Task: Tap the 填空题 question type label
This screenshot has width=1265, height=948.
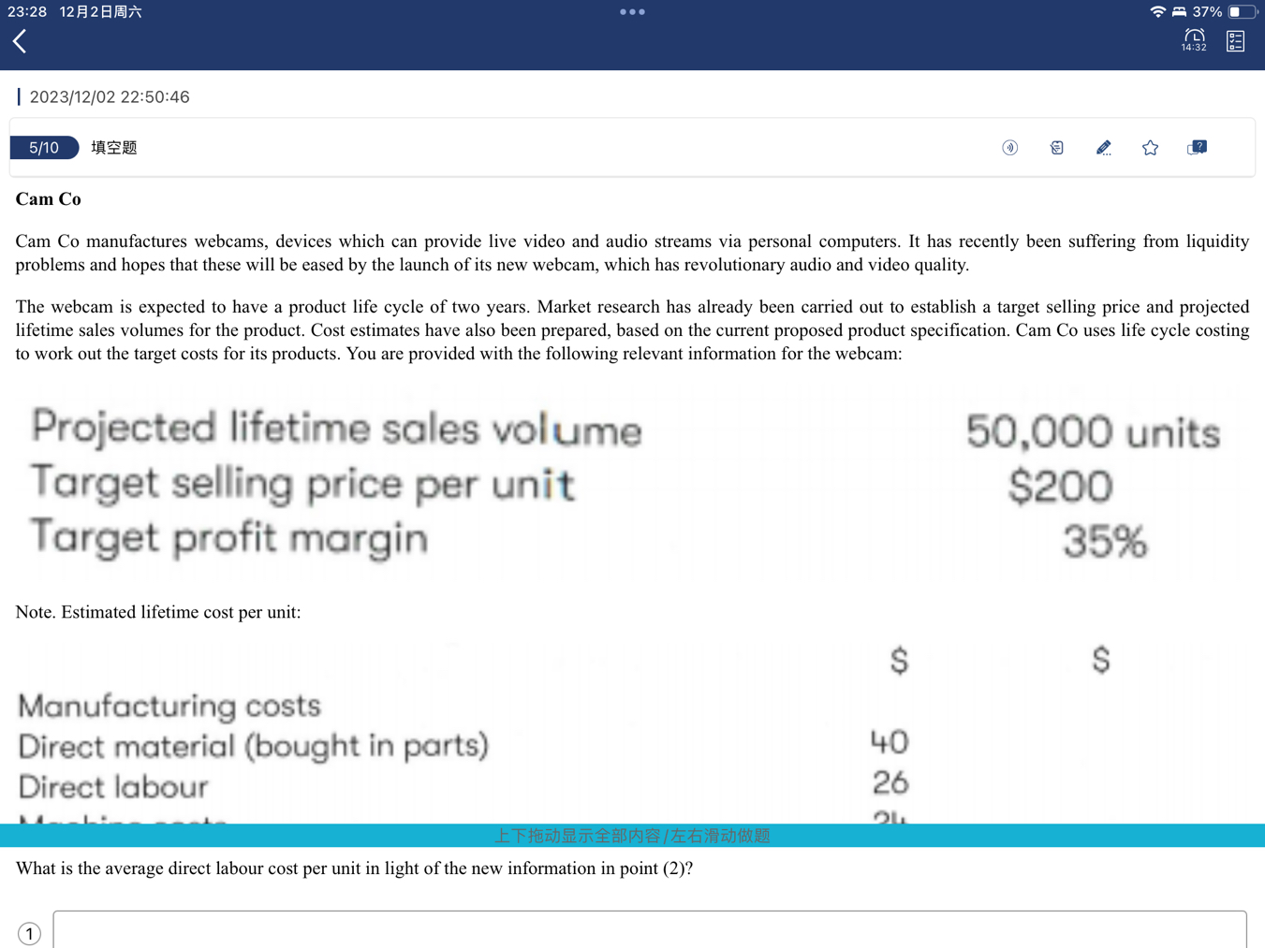Action: [x=114, y=148]
